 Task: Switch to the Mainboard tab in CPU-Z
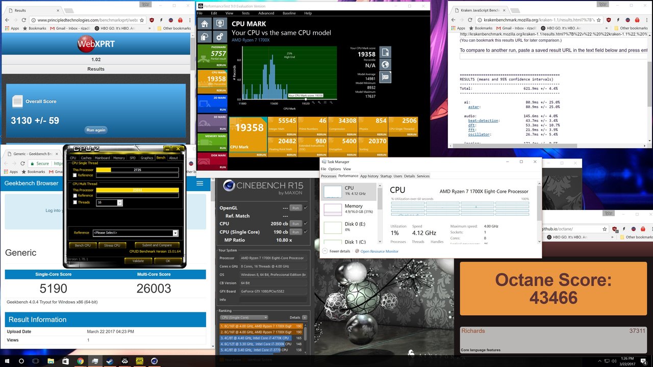[x=103, y=158]
